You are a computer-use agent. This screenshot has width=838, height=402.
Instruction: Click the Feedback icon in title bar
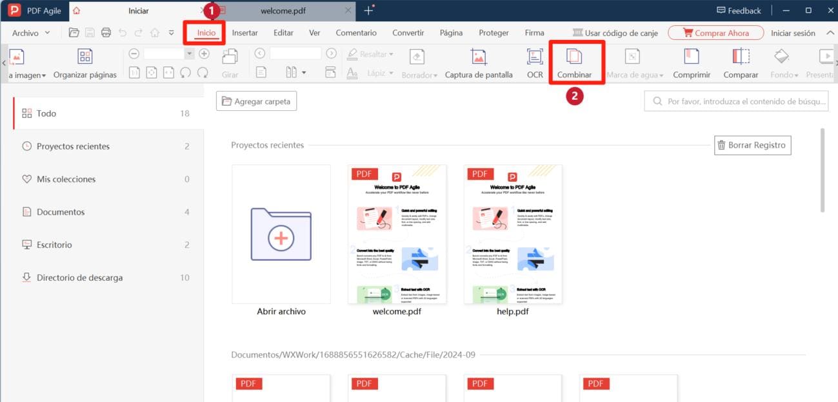(722, 10)
